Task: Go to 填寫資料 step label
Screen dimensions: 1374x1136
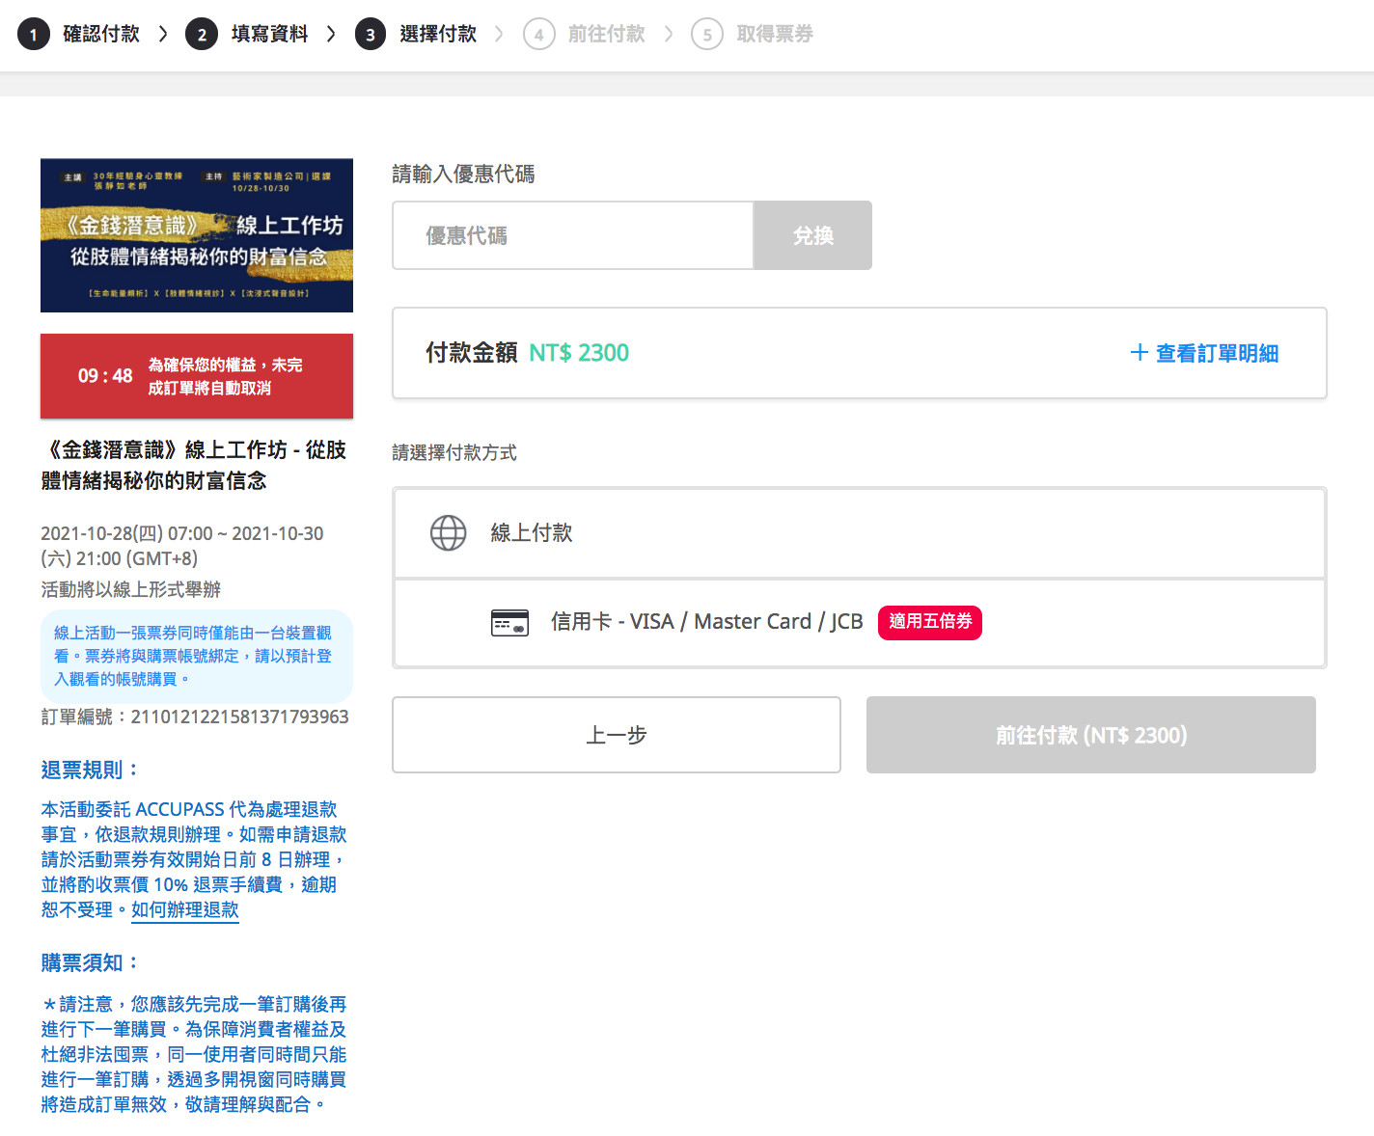Action: [x=269, y=35]
